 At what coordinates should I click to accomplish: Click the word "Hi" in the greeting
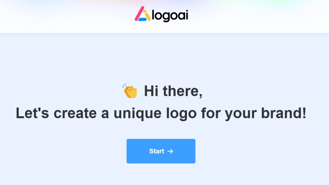pyautogui.click(x=151, y=91)
